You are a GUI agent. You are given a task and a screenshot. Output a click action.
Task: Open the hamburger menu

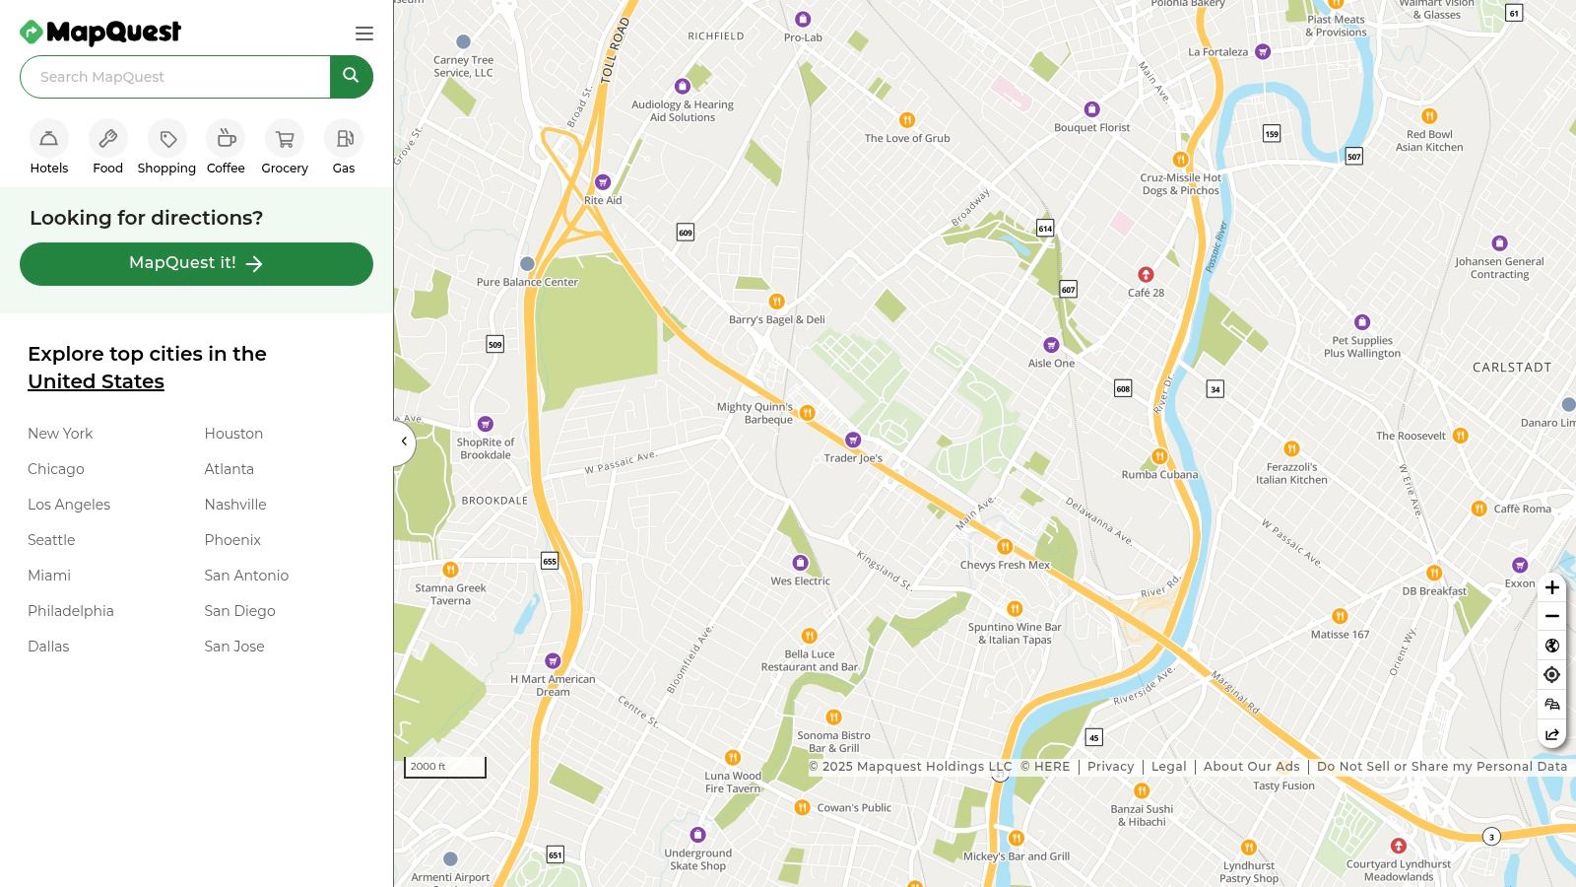pos(364,34)
